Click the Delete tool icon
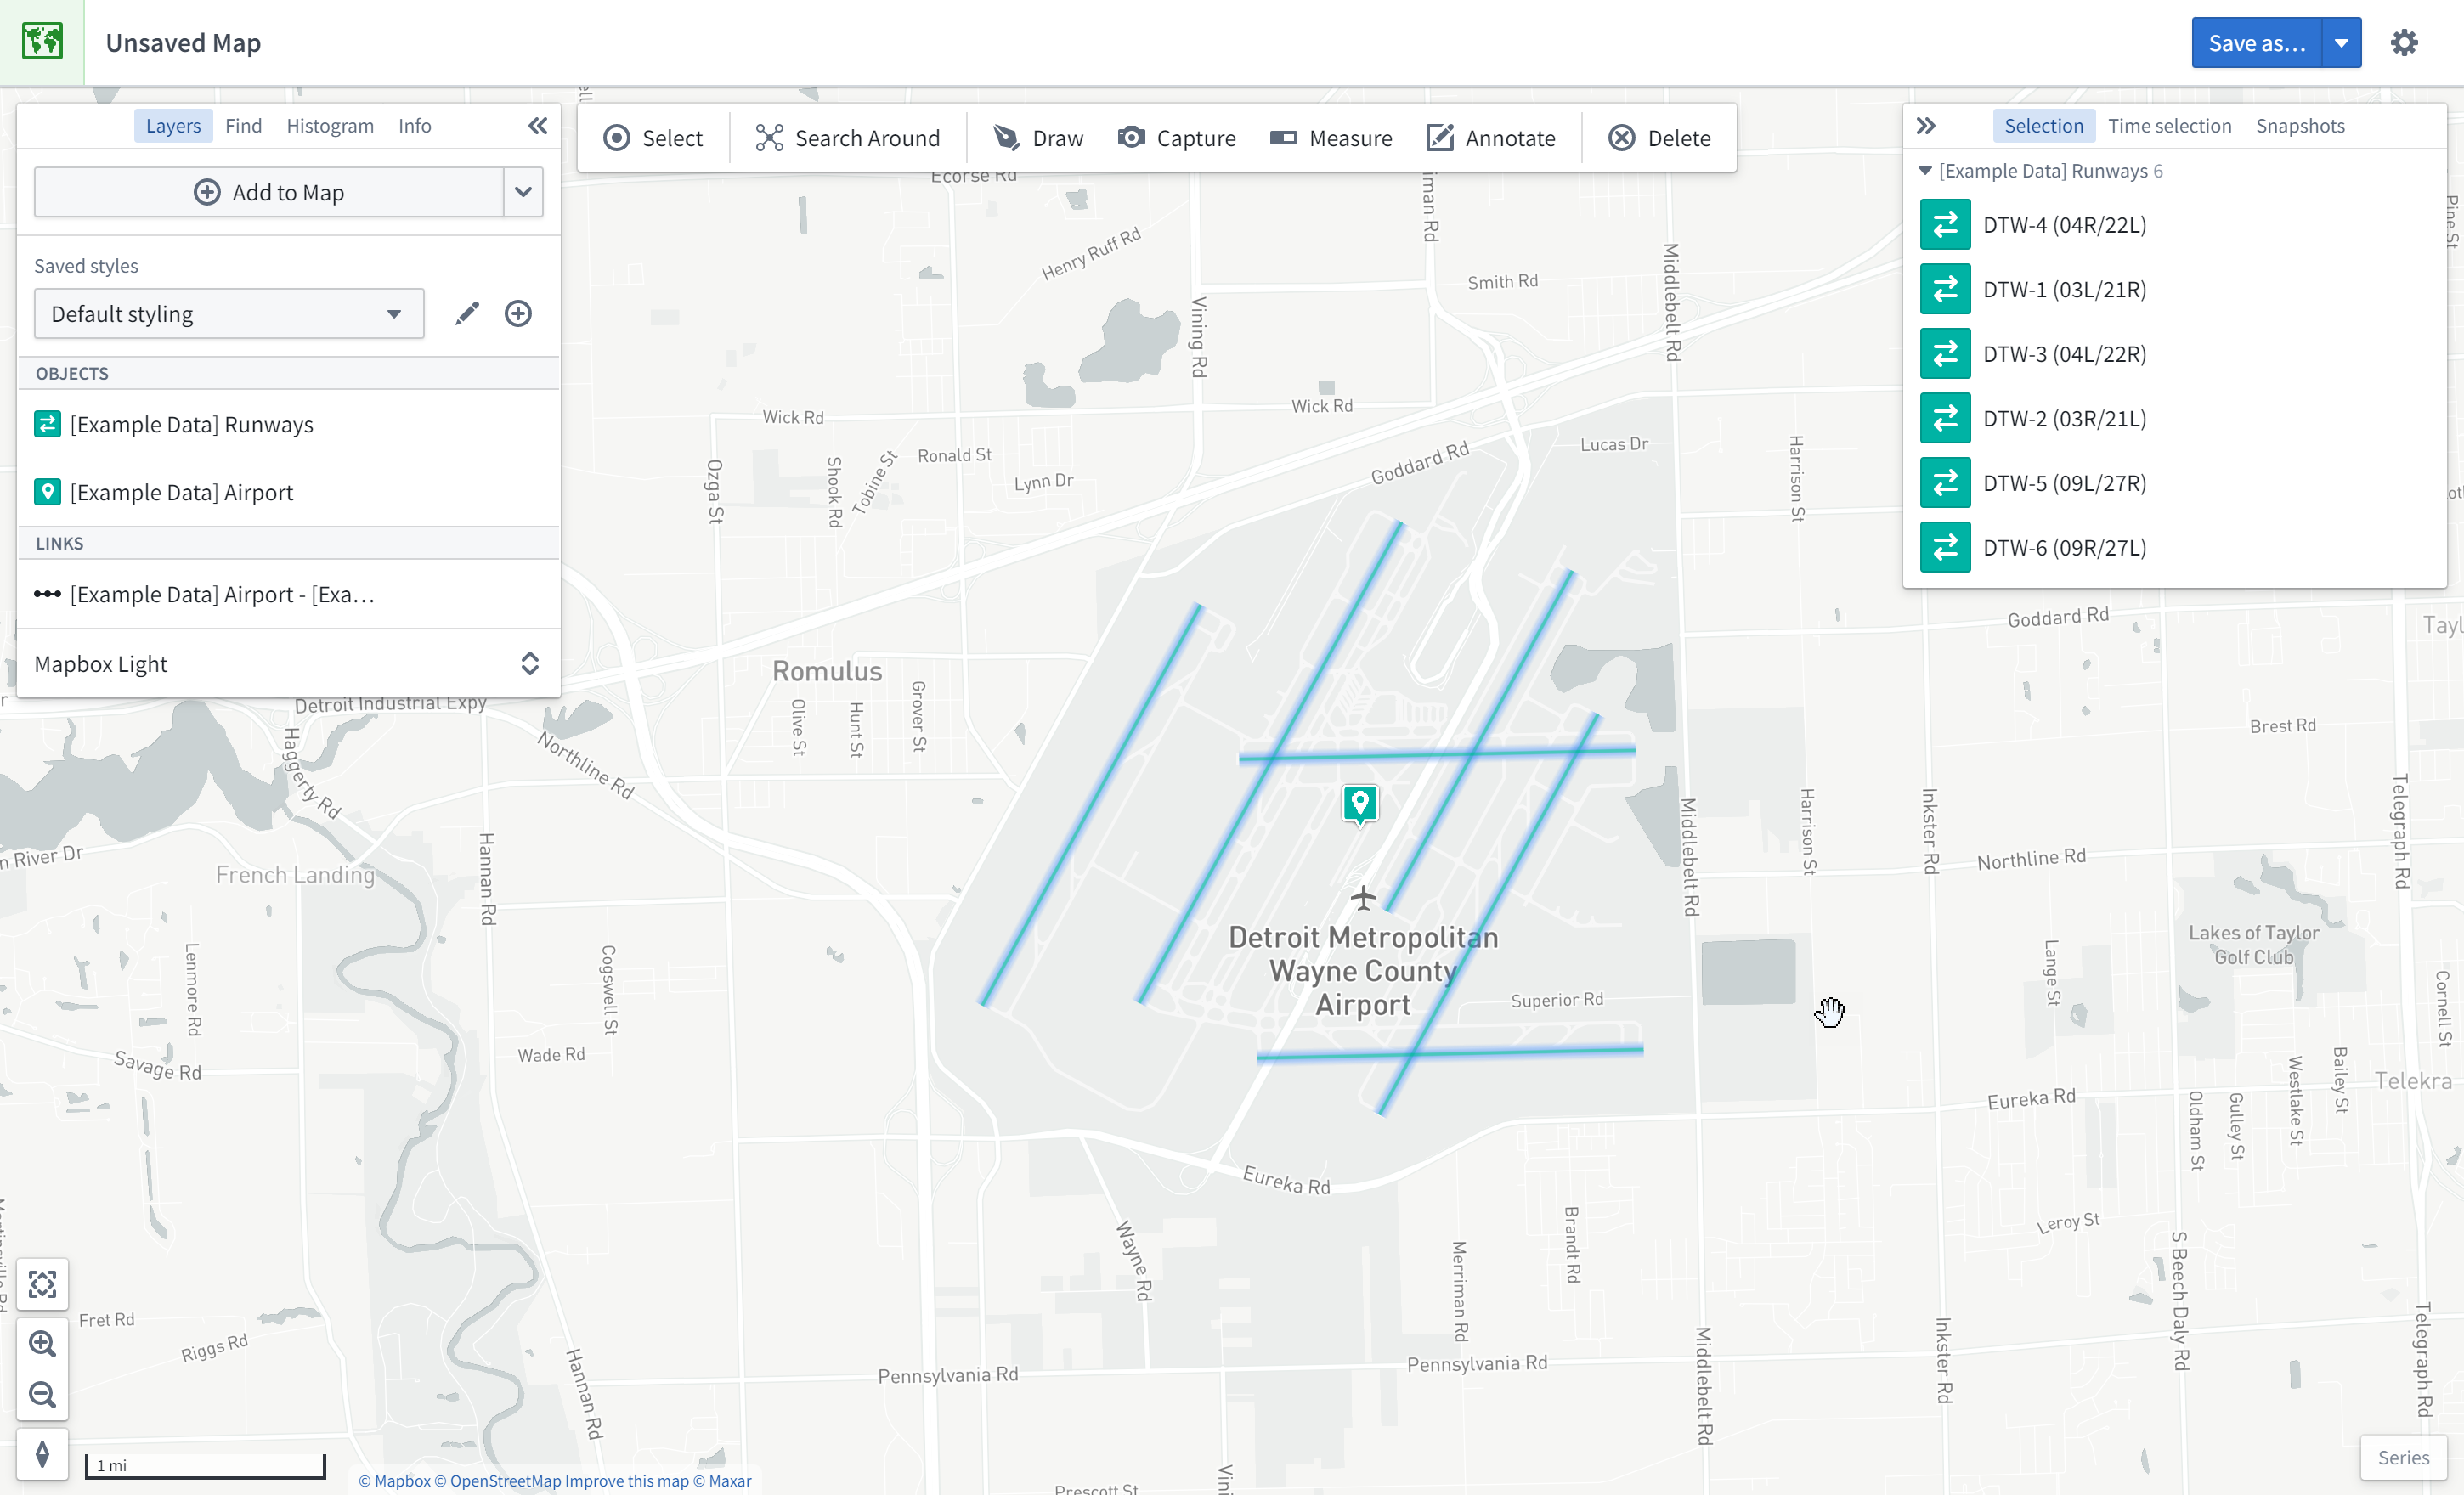Image resolution: width=2464 pixels, height=1495 pixels. pos(1619,138)
